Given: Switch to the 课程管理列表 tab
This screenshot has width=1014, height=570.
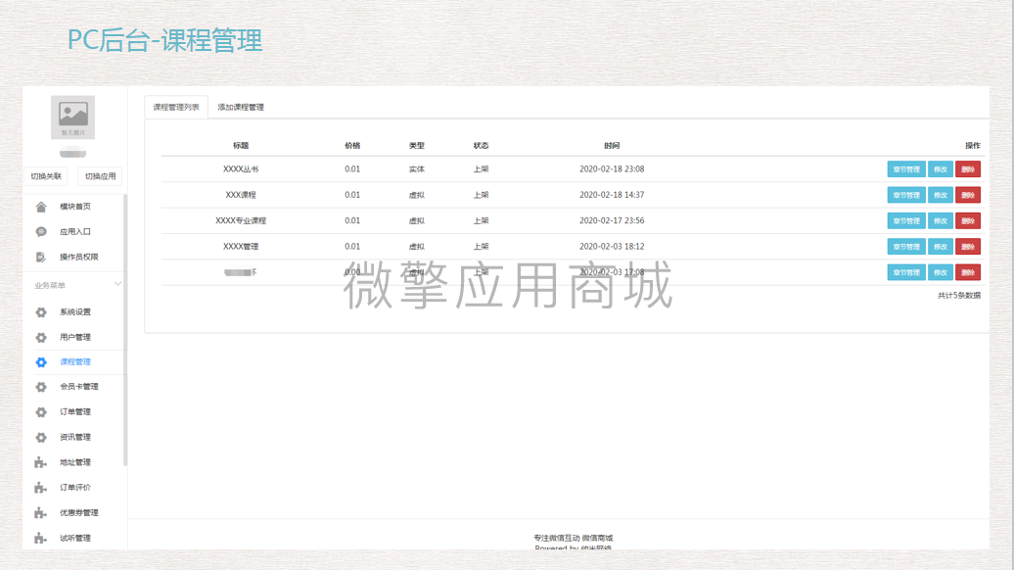Looking at the screenshot, I should point(176,108).
